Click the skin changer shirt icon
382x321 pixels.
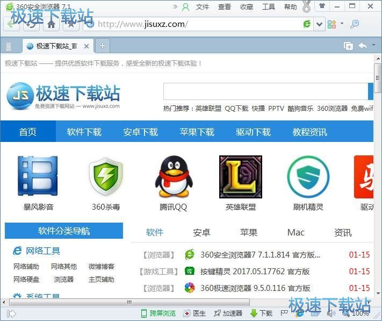click(322, 5)
